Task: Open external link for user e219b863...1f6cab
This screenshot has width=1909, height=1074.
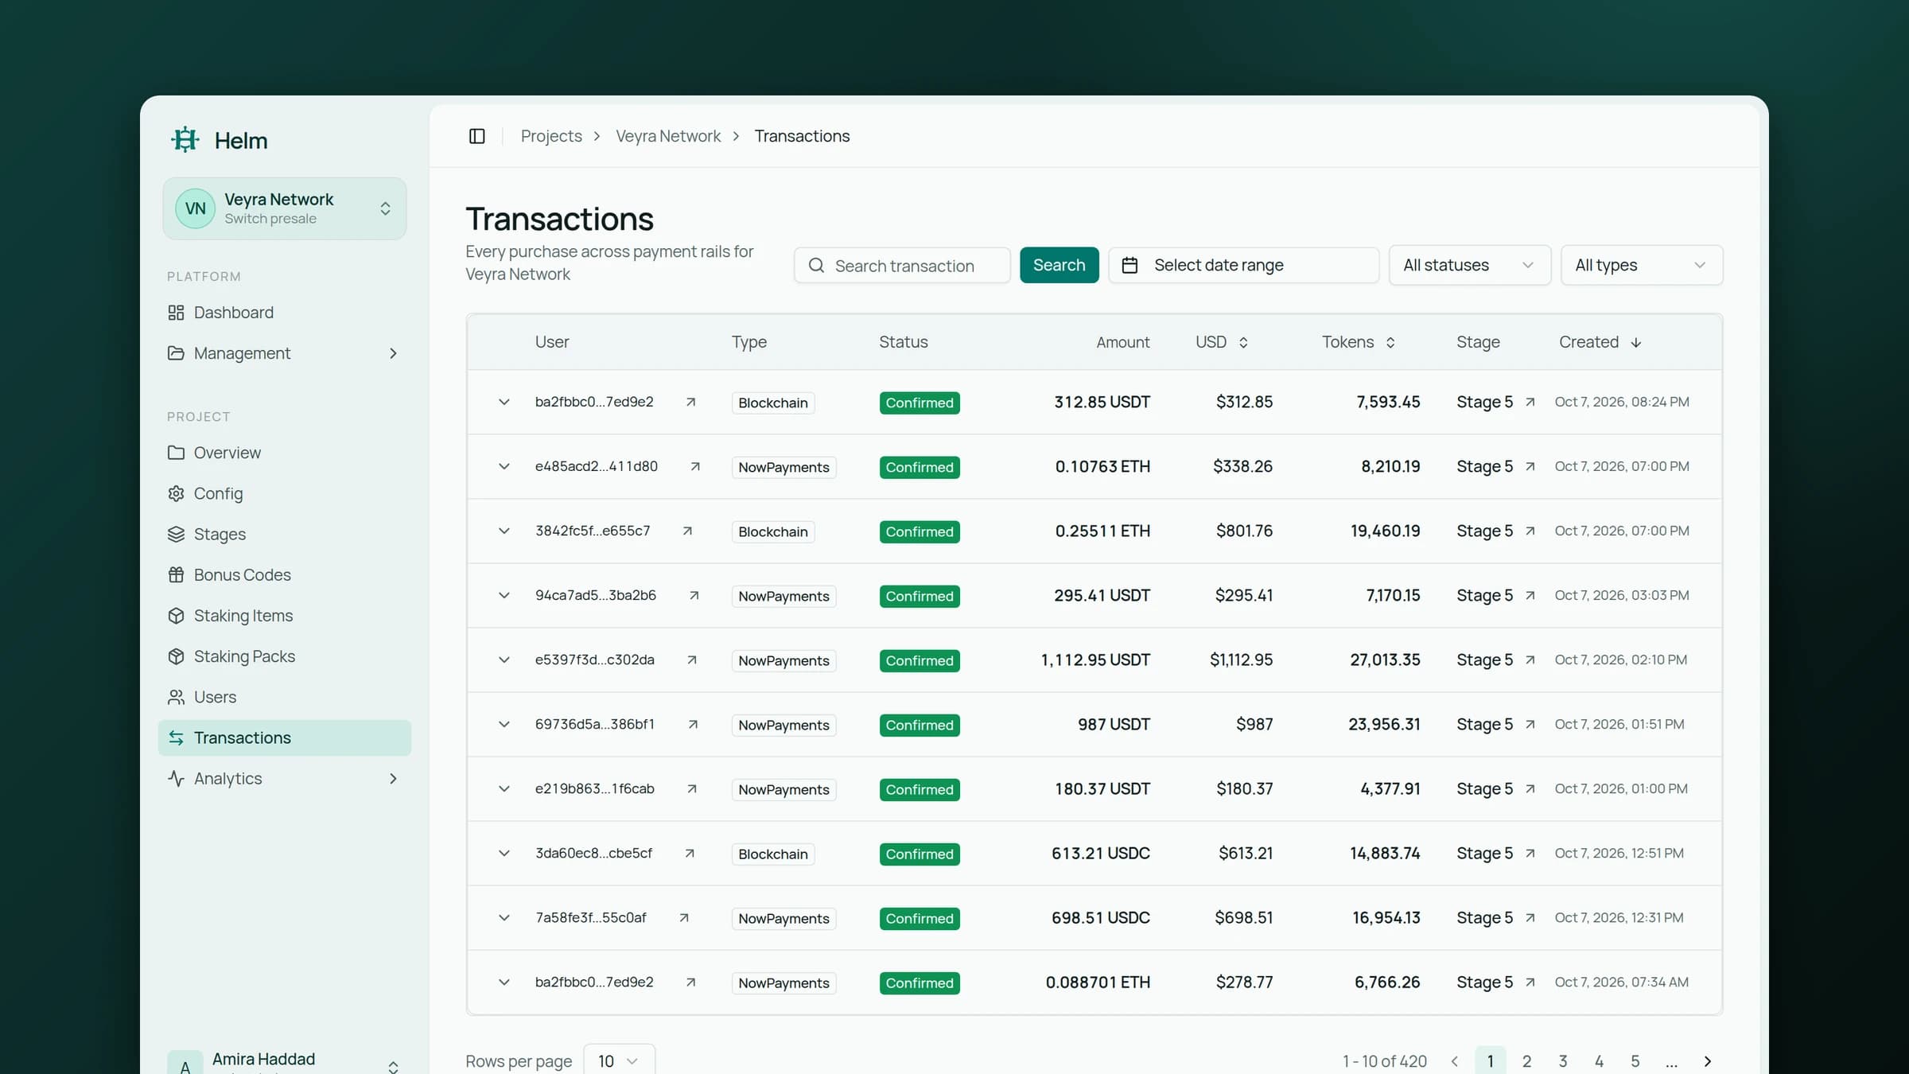Action: pyautogui.click(x=692, y=788)
